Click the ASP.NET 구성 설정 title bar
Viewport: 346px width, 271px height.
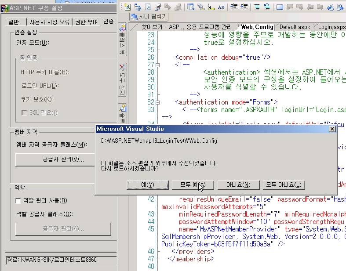[x=59, y=8]
